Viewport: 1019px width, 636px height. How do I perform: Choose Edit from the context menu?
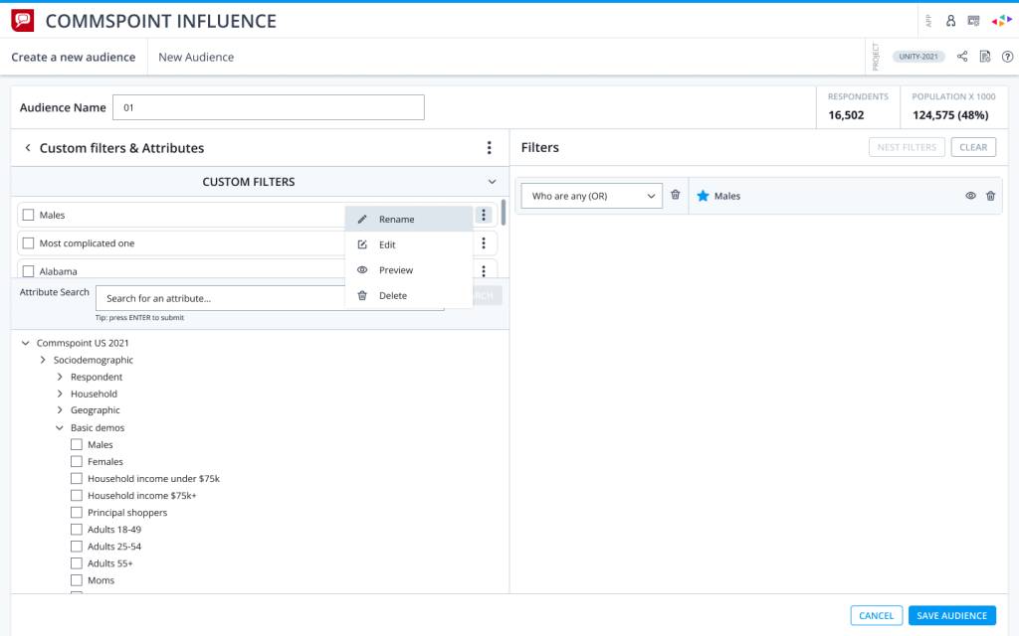[409, 244]
